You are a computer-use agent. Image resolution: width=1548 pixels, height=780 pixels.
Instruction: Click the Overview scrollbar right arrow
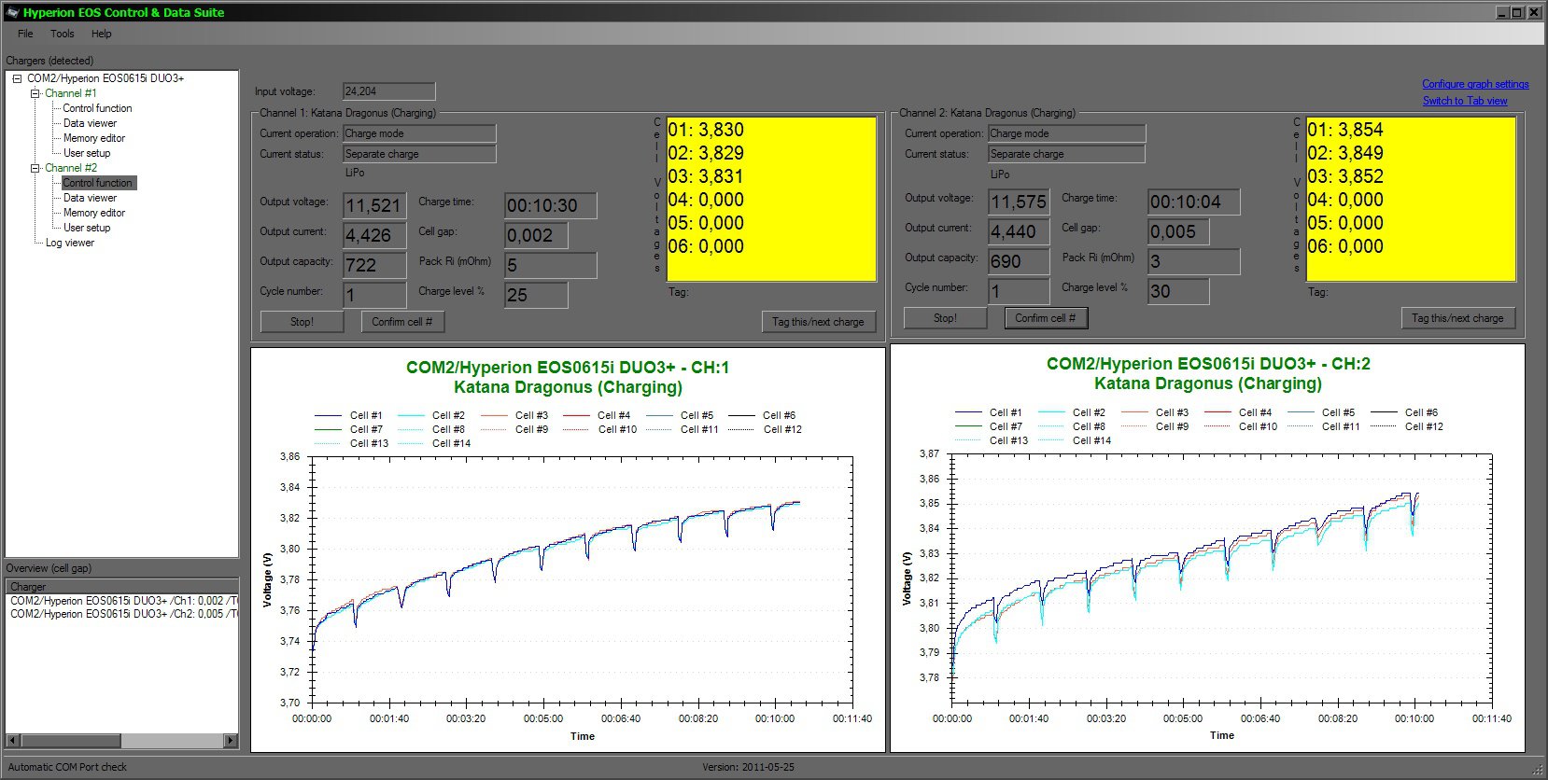coord(231,741)
